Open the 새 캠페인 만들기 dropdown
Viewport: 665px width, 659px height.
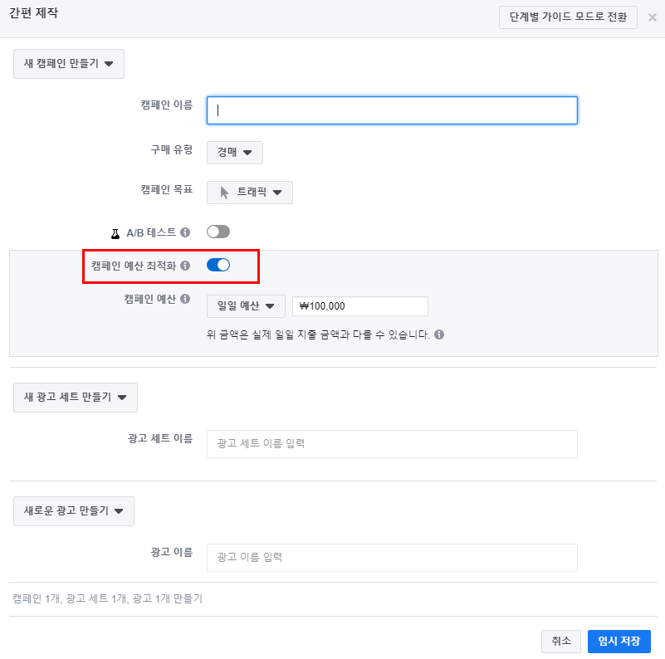pos(69,64)
